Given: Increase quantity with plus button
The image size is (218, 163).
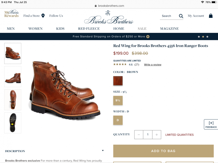Looking at the screenshot, I should click(157, 135).
